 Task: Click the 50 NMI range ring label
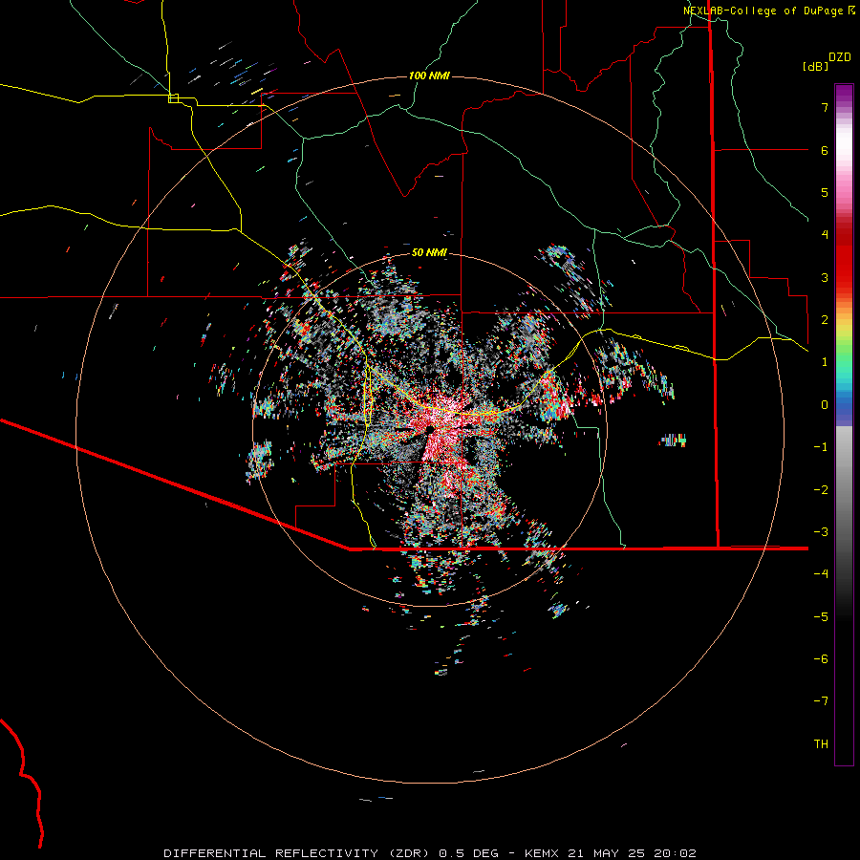[429, 252]
